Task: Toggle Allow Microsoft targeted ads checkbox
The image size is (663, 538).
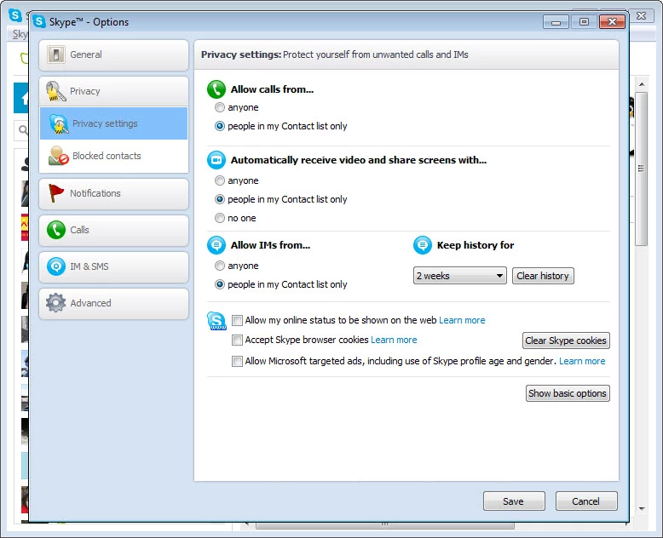Action: pos(238,362)
